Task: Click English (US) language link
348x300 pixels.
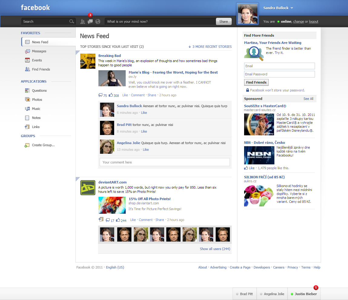Action: pos(115,267)
